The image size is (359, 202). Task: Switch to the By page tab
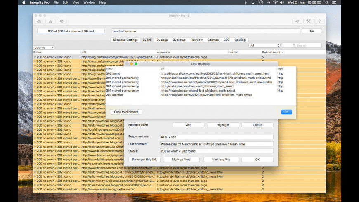click(x=162, y=40)
